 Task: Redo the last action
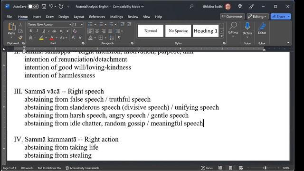61,7
